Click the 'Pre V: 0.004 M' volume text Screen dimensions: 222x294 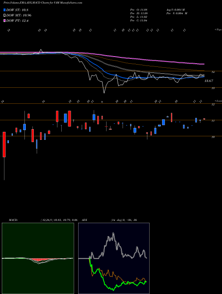[x=177, y=13]
